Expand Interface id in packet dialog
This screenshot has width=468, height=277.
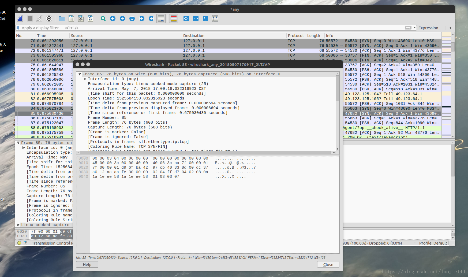coord(85,79)
